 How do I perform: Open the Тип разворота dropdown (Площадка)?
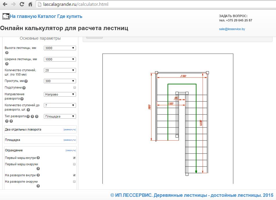[60, 116]
